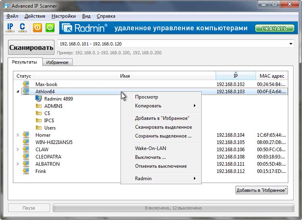
Task: Expand the Homer tree node
Action: 18,135
